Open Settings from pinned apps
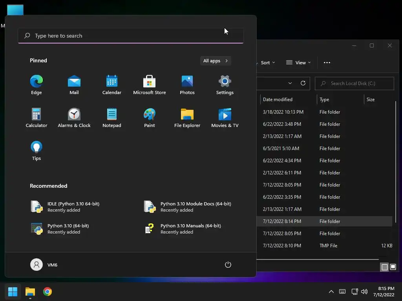 [225, 85]
